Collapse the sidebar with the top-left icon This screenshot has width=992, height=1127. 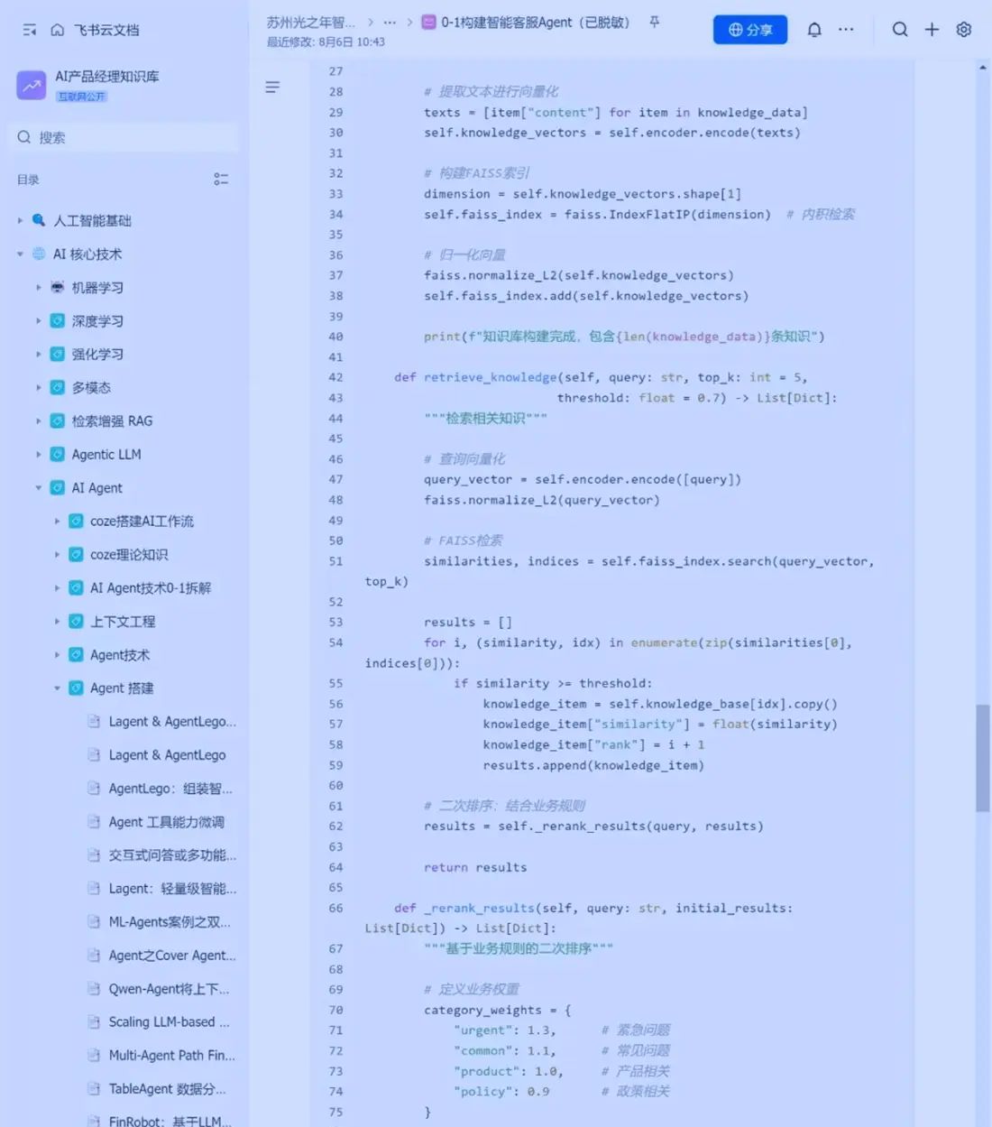(30, 30)
